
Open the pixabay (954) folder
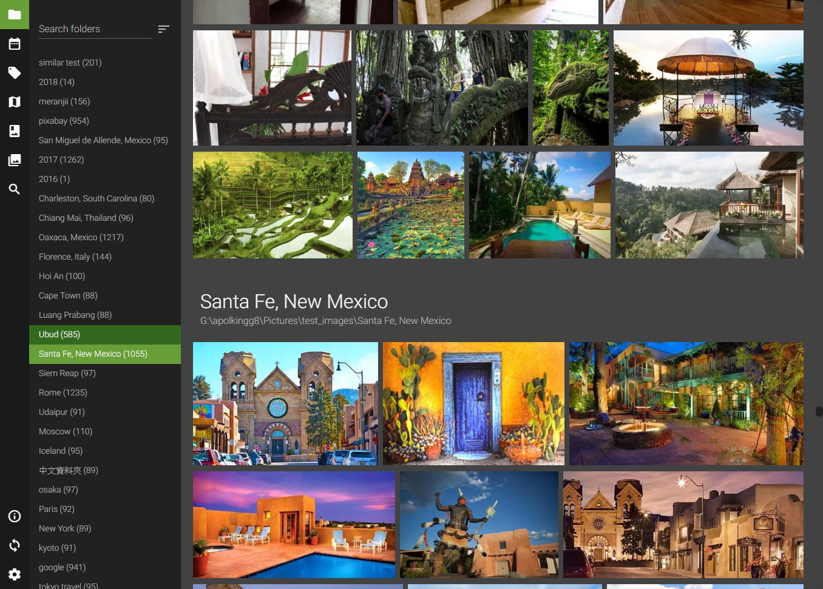click(64, 121)
